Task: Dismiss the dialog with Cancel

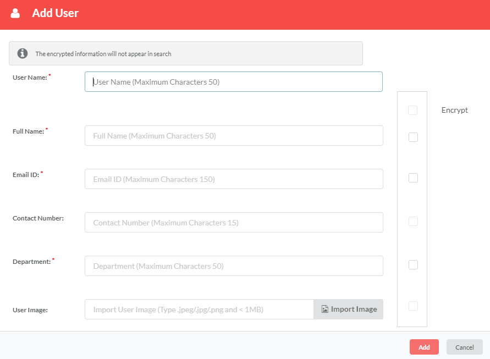Action: click(x=464, y=347)
